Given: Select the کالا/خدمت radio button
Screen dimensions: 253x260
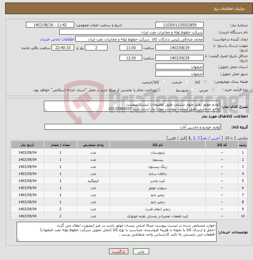Looking at the screenshot, I should coord(164,82).
